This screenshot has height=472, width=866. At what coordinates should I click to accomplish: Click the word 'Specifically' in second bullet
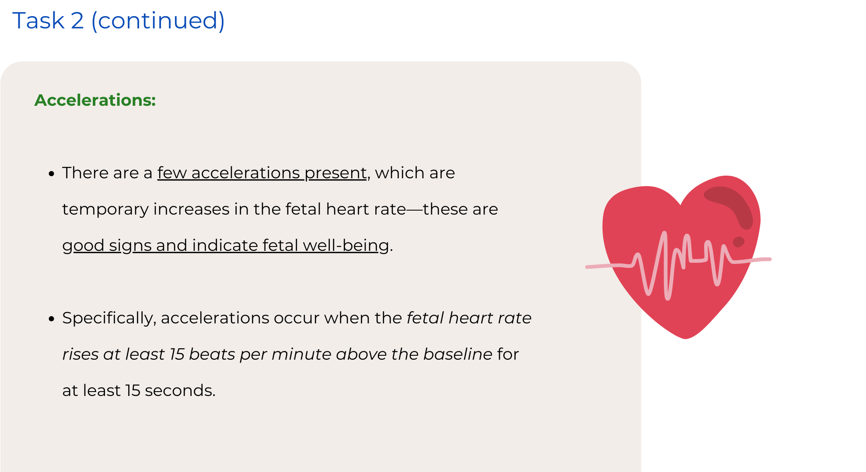[x=108, y=318]
